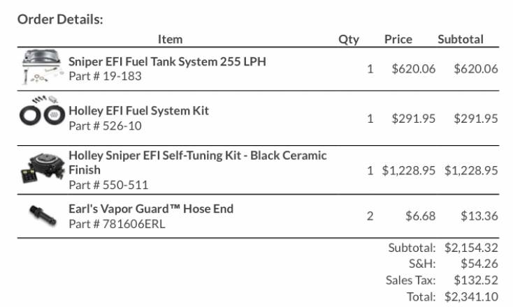Open the Holley EFI Fuel System Kit link

click(138, 111)
